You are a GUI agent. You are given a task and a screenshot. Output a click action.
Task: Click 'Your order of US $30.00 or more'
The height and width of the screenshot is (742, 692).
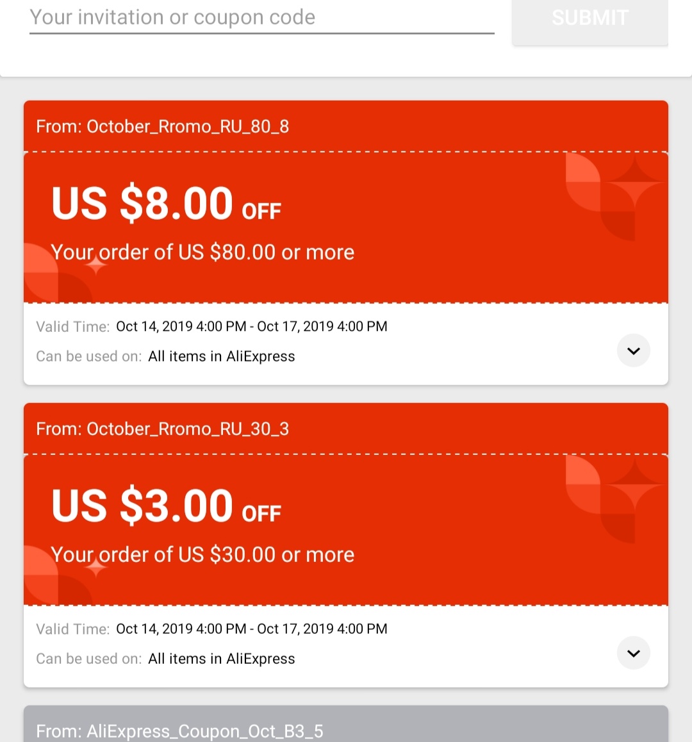click(202, 555)
